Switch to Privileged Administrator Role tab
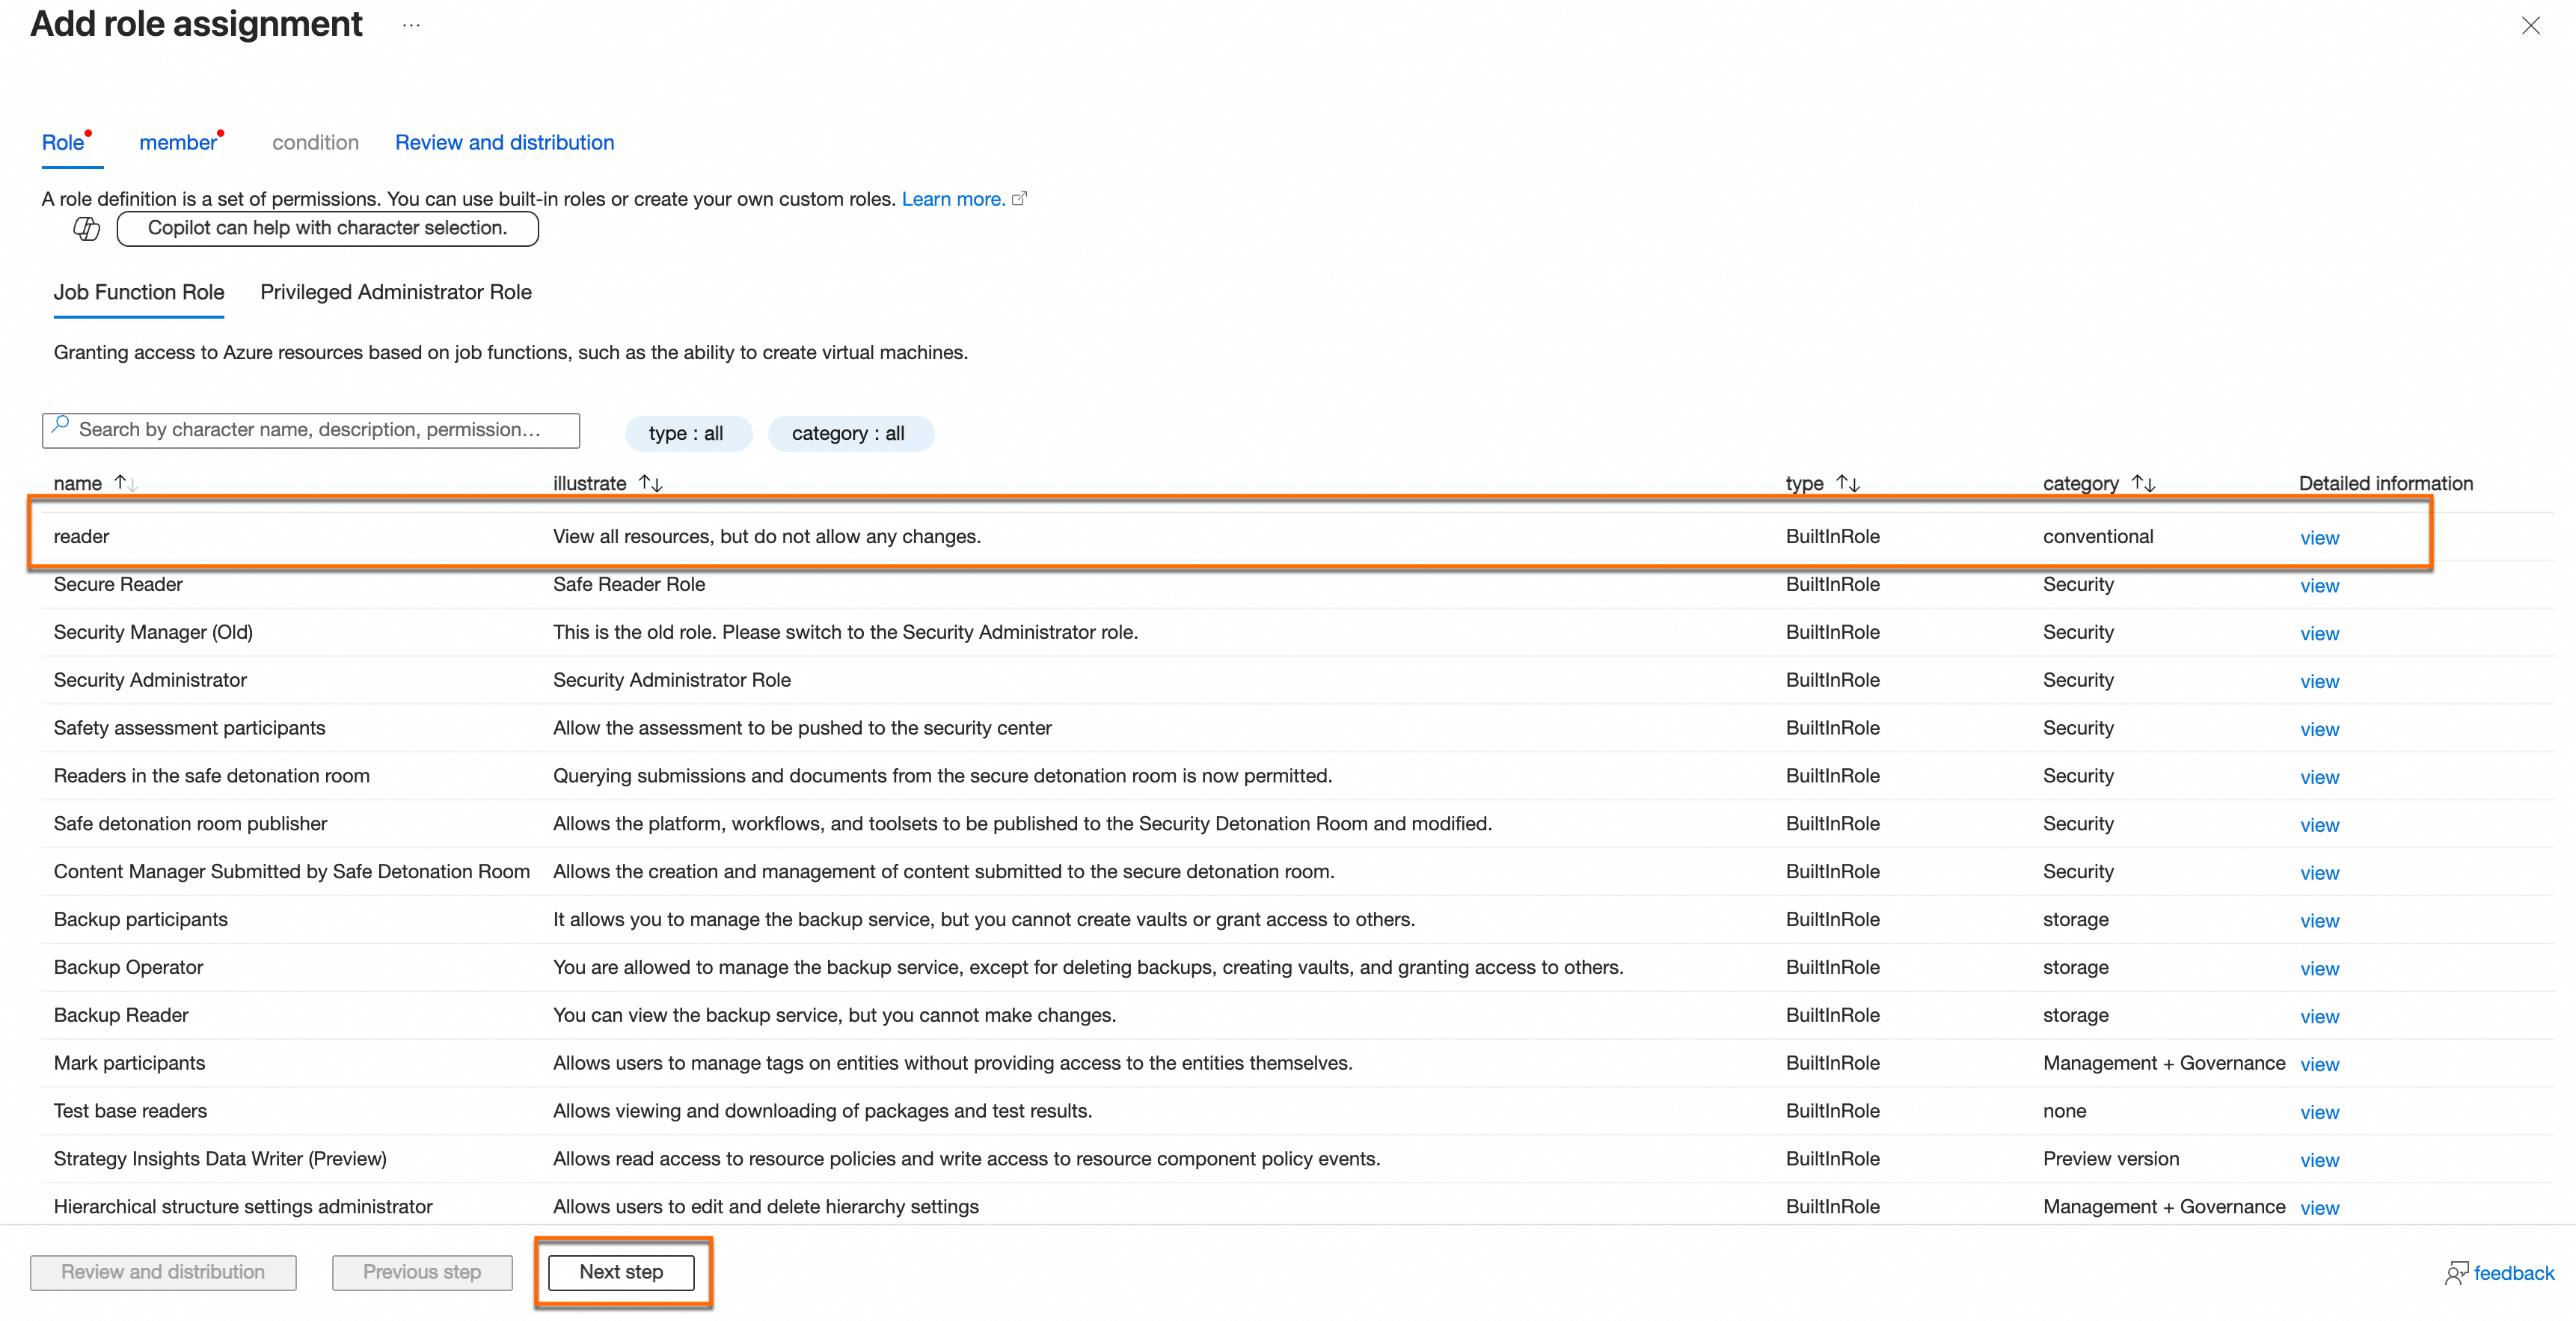2576x1321 pixels. [x=396, y=292]
